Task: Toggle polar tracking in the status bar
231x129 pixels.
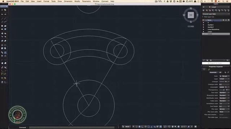Action: [145, 126]
